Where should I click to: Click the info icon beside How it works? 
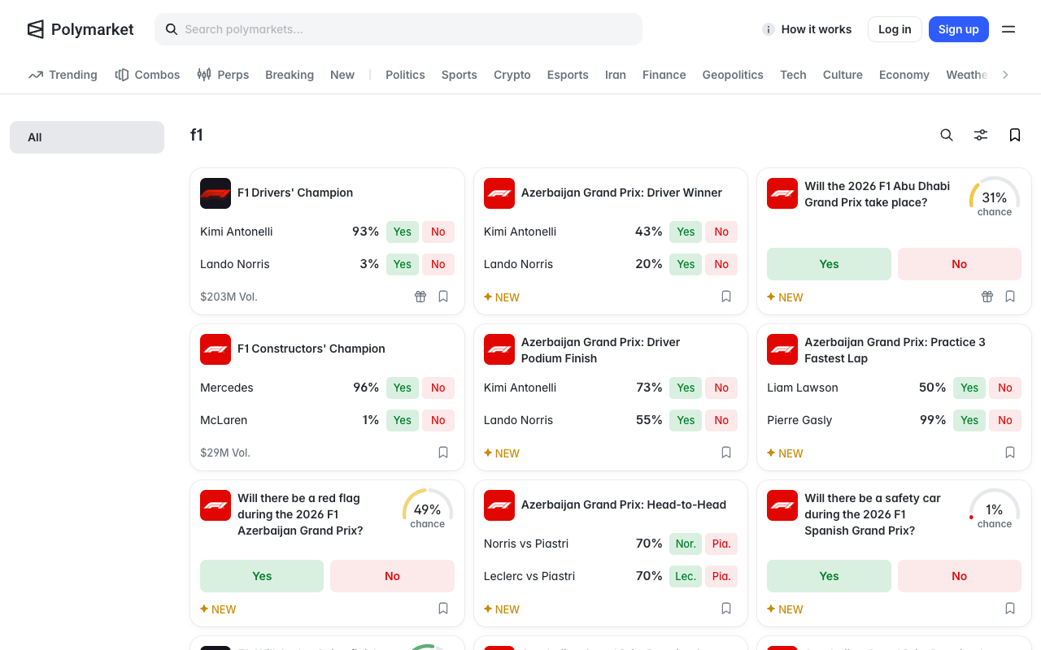pyautogui.click(x=768, y=29)
